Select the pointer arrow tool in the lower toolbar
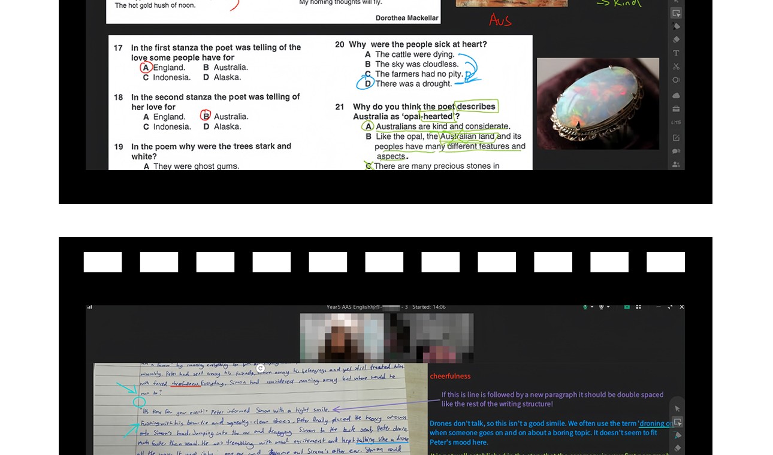This screenshot has width=773, height=455. tap(677, 408)
